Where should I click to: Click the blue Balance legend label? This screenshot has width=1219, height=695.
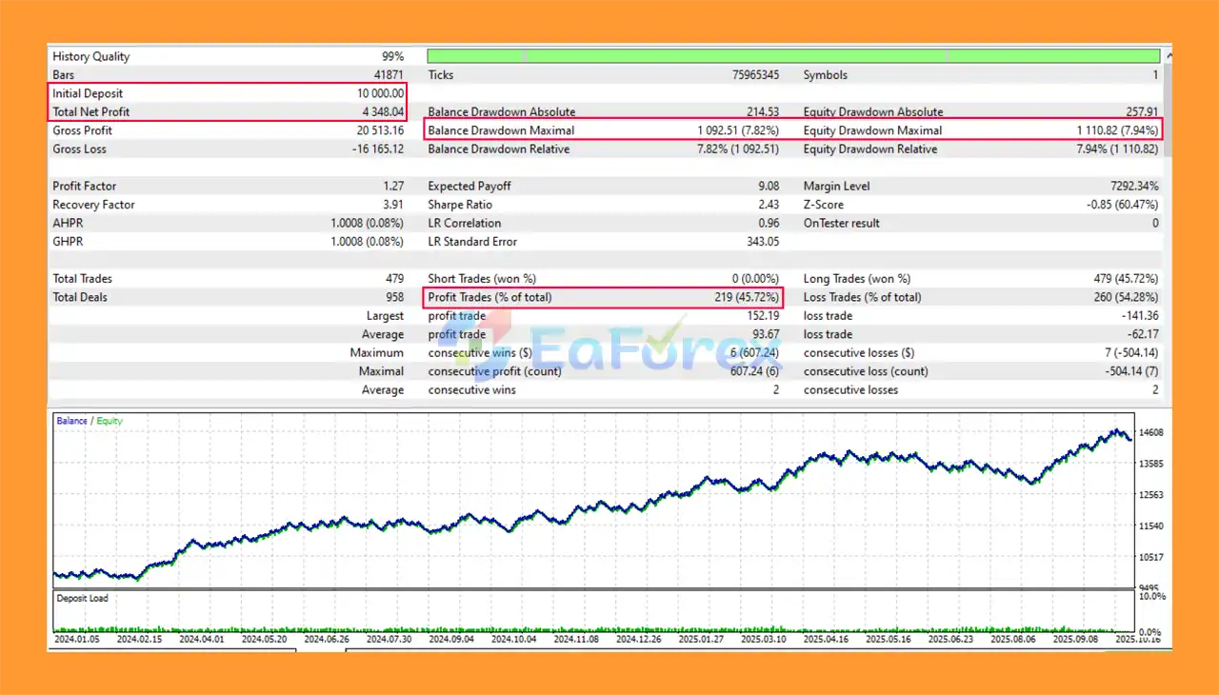[71, 421]
